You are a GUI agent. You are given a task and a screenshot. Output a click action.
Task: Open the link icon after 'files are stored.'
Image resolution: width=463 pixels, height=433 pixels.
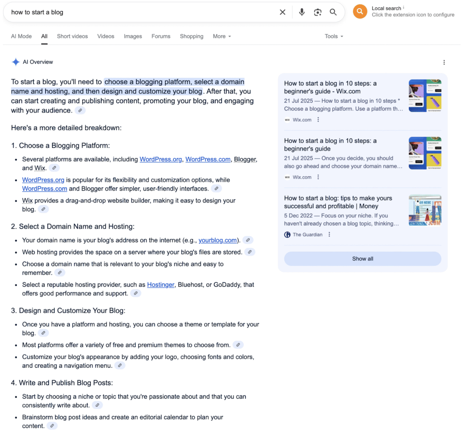click(250, 252)
